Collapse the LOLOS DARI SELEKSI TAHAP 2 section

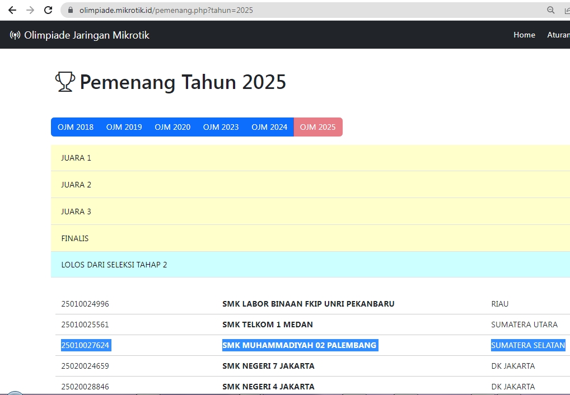tap(114, 265)
